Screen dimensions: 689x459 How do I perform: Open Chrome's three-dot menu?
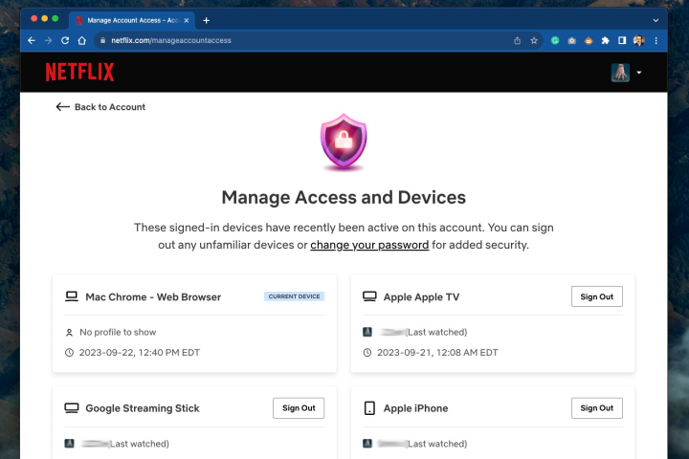coord(656,40)
